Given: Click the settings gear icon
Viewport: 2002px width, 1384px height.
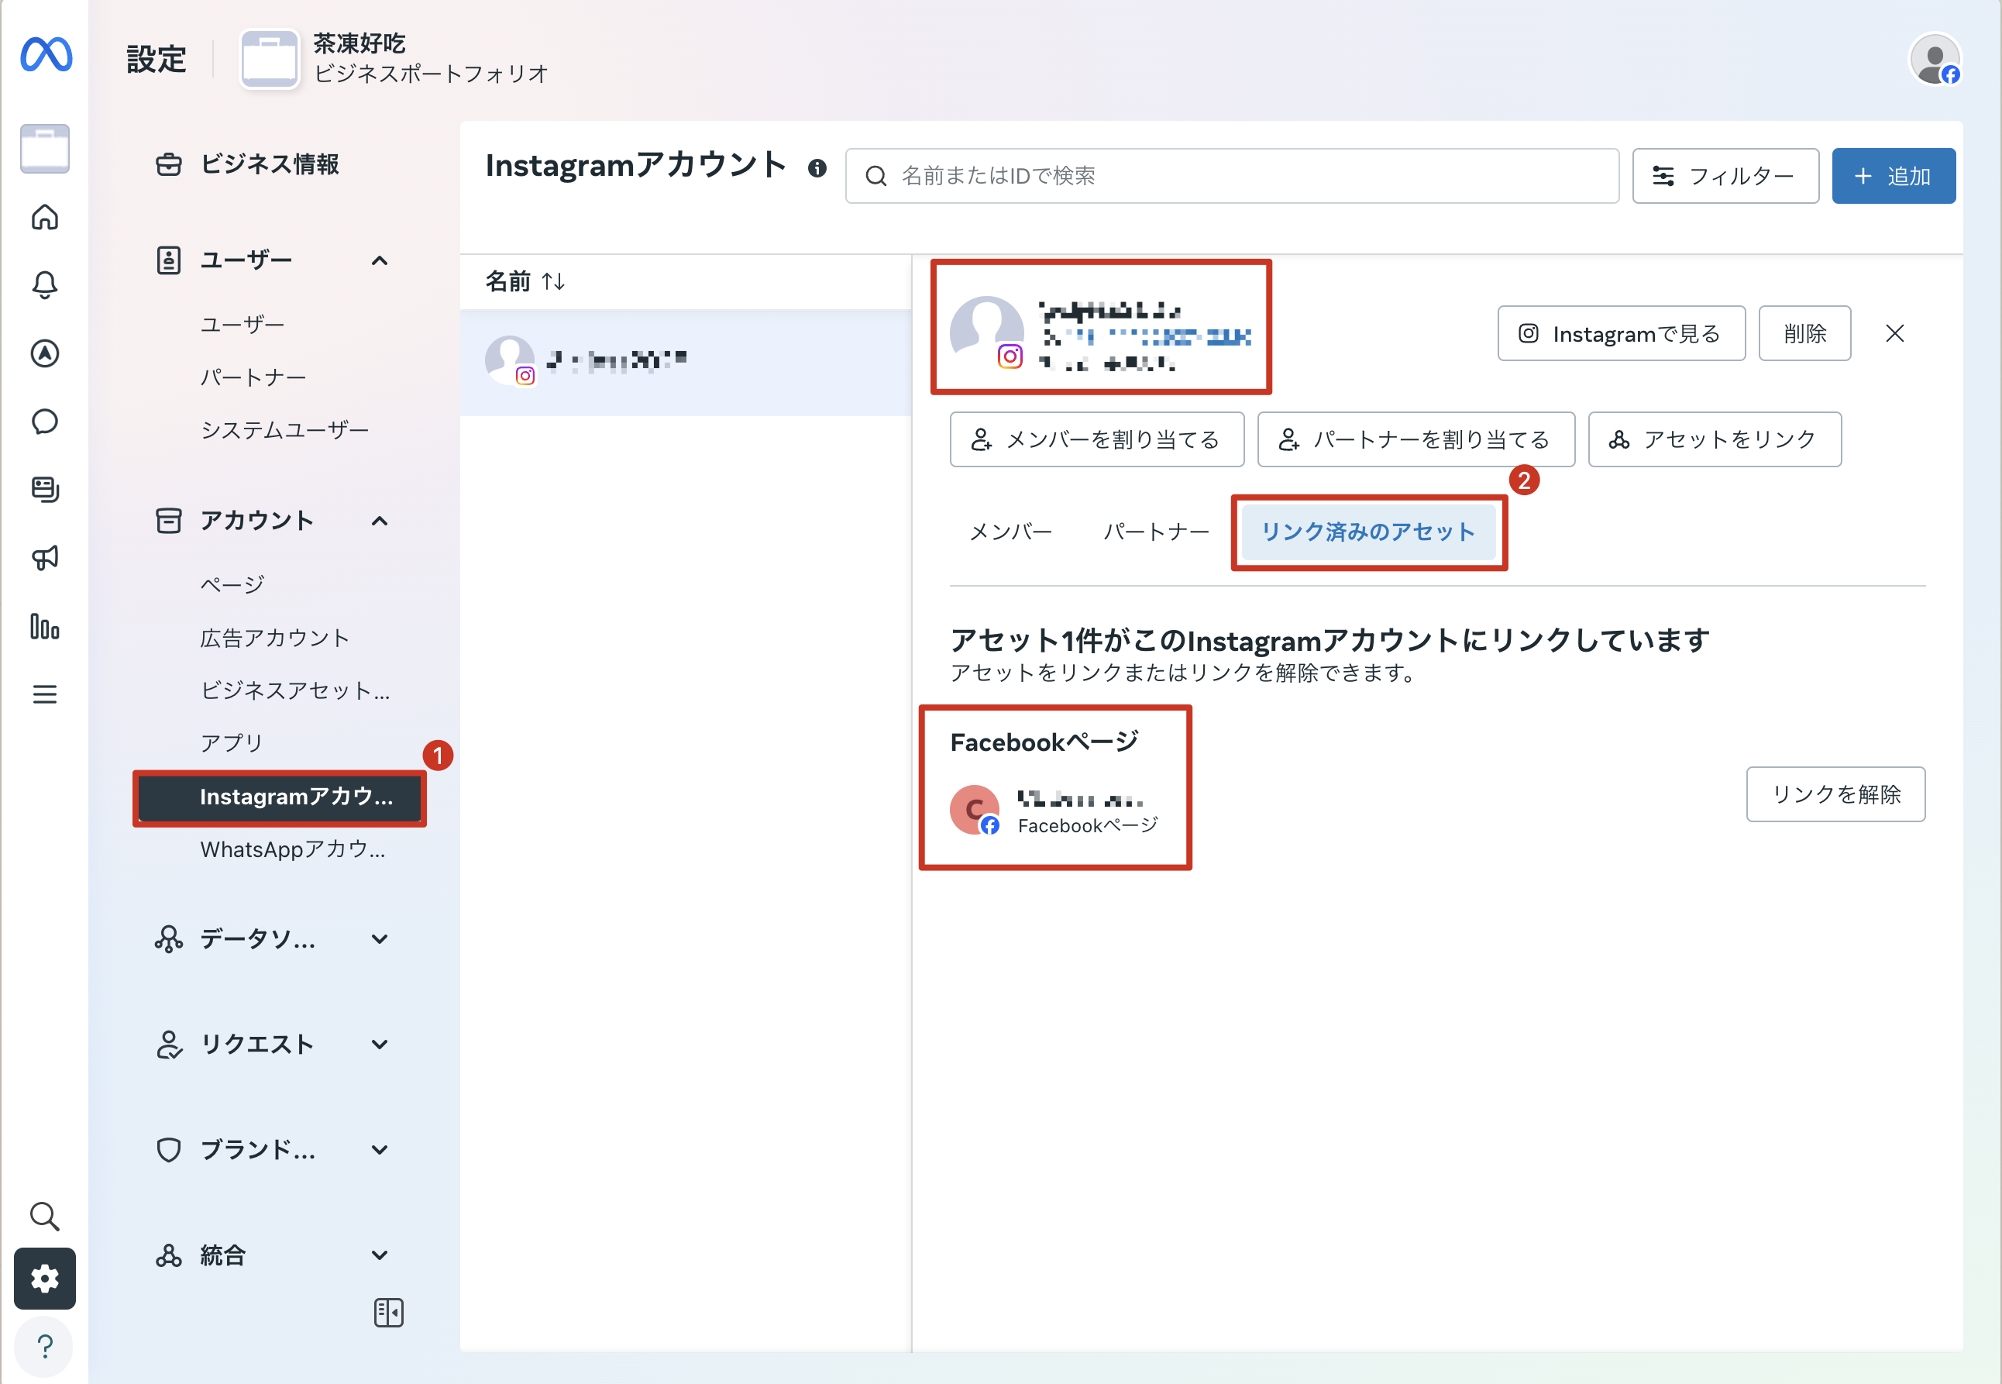Looking at the screenshot, I should 45,1279.
